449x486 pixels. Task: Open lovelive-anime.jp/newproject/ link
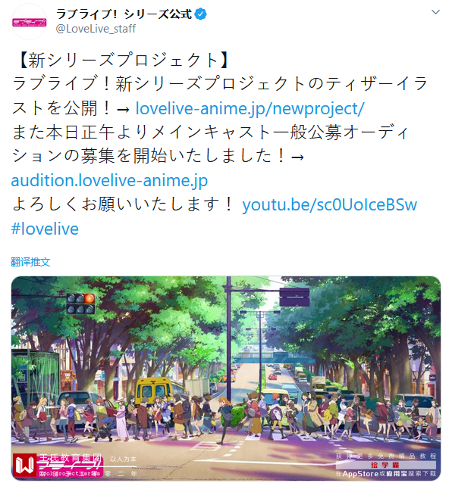pyautogui.click(x=250, y=109)
